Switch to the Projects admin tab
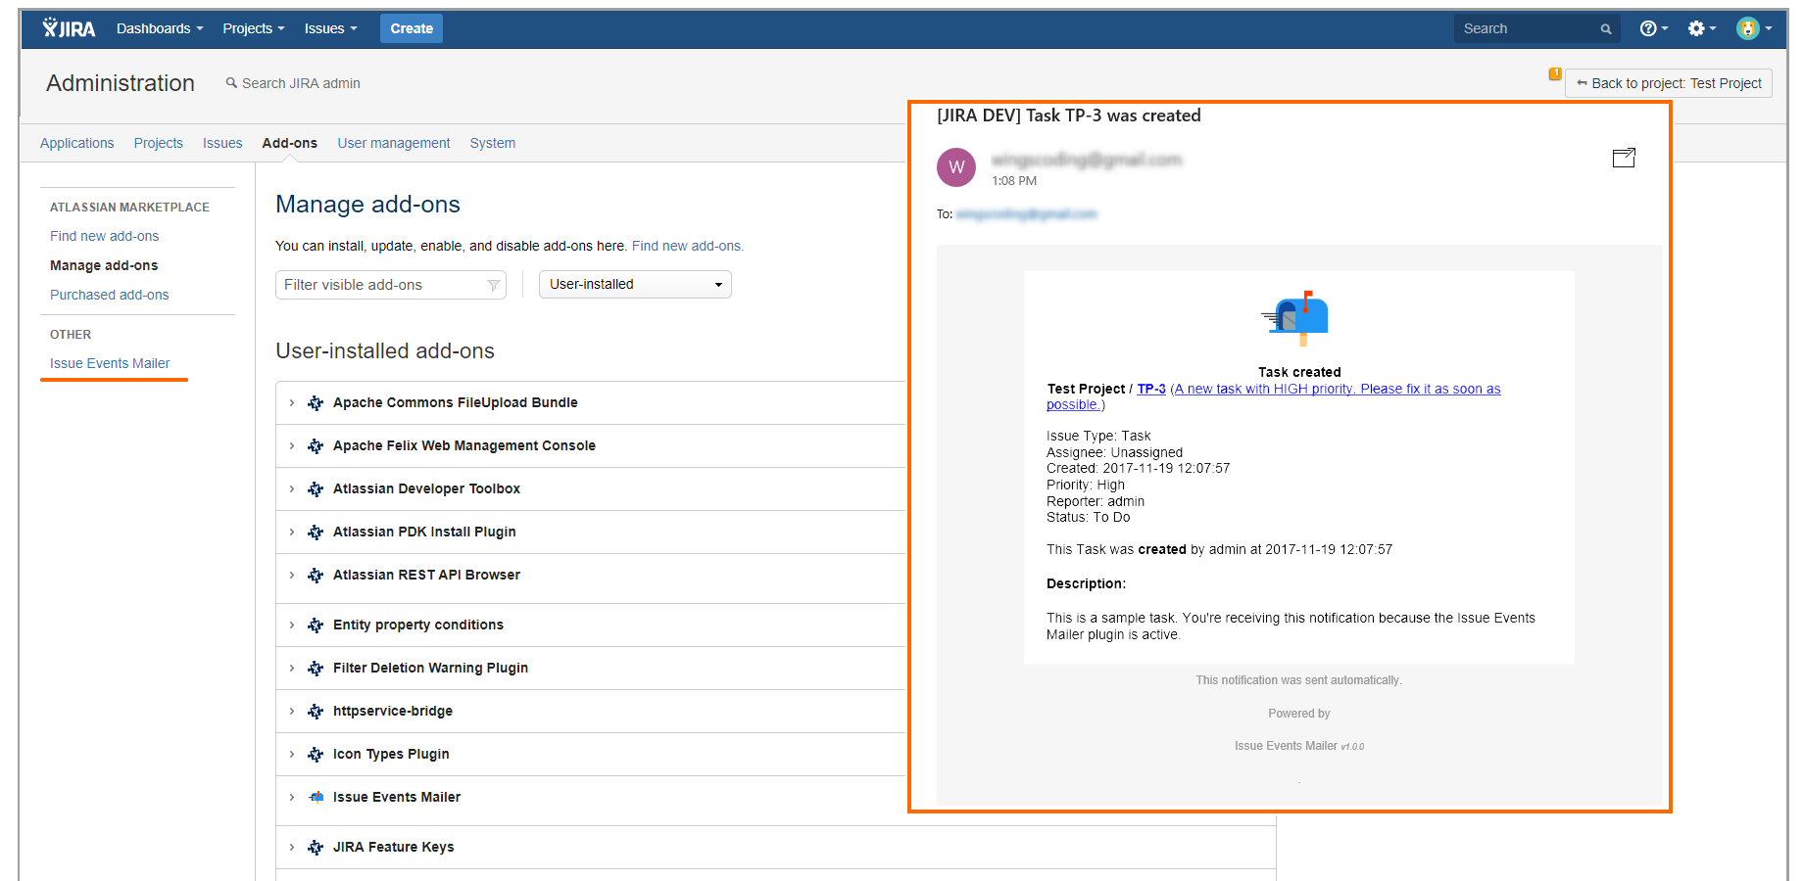1803x881 pixels. point(158,143)
